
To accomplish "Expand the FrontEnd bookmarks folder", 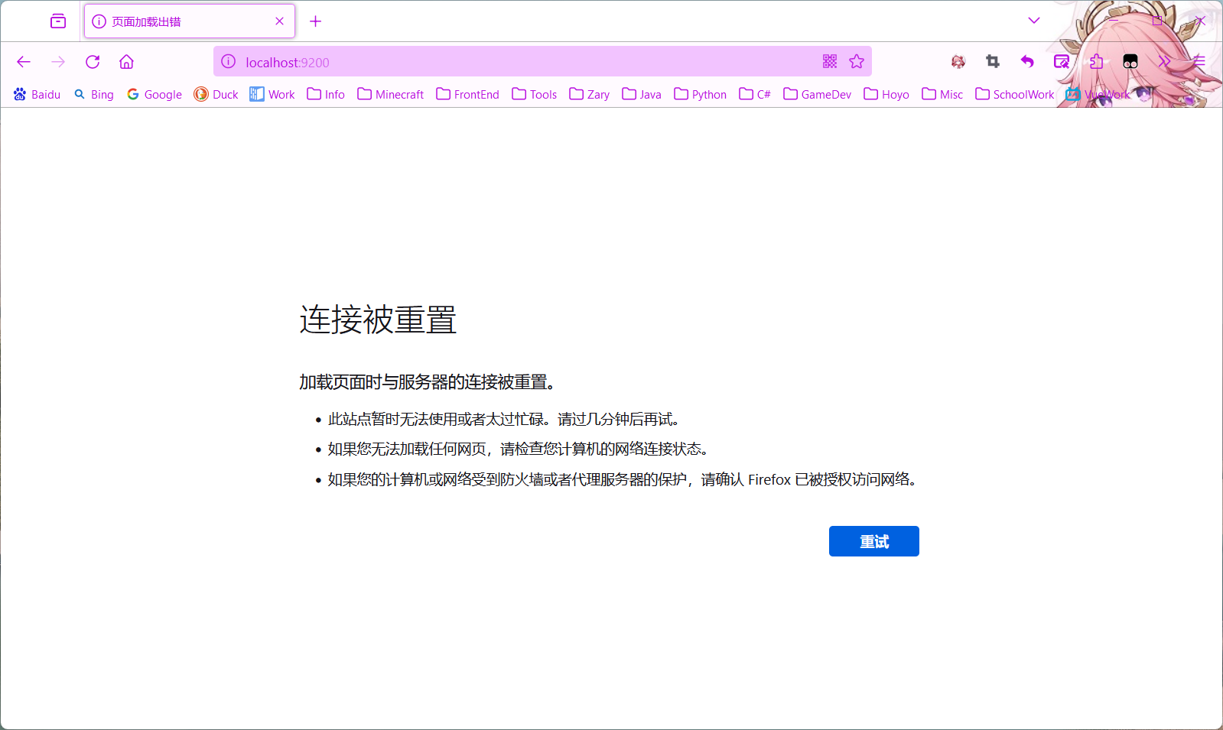I will [x=468, y=94].
